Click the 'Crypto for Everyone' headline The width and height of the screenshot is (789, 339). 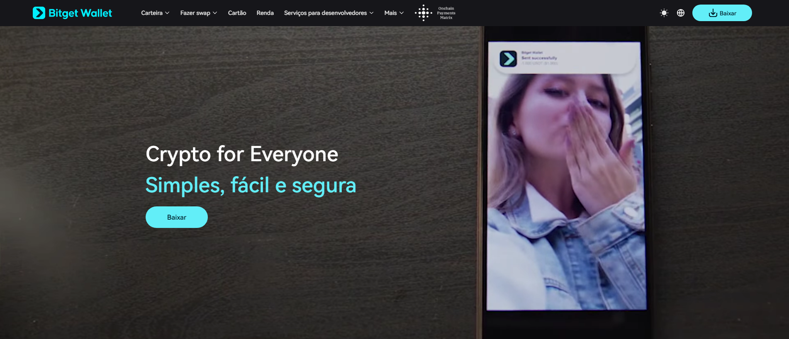[x=242, y=154]
